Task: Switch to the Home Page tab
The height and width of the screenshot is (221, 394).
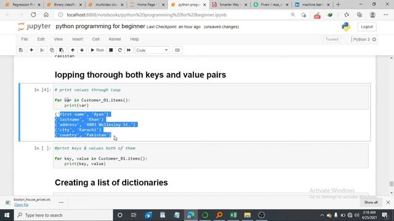Action: point(147,4)
